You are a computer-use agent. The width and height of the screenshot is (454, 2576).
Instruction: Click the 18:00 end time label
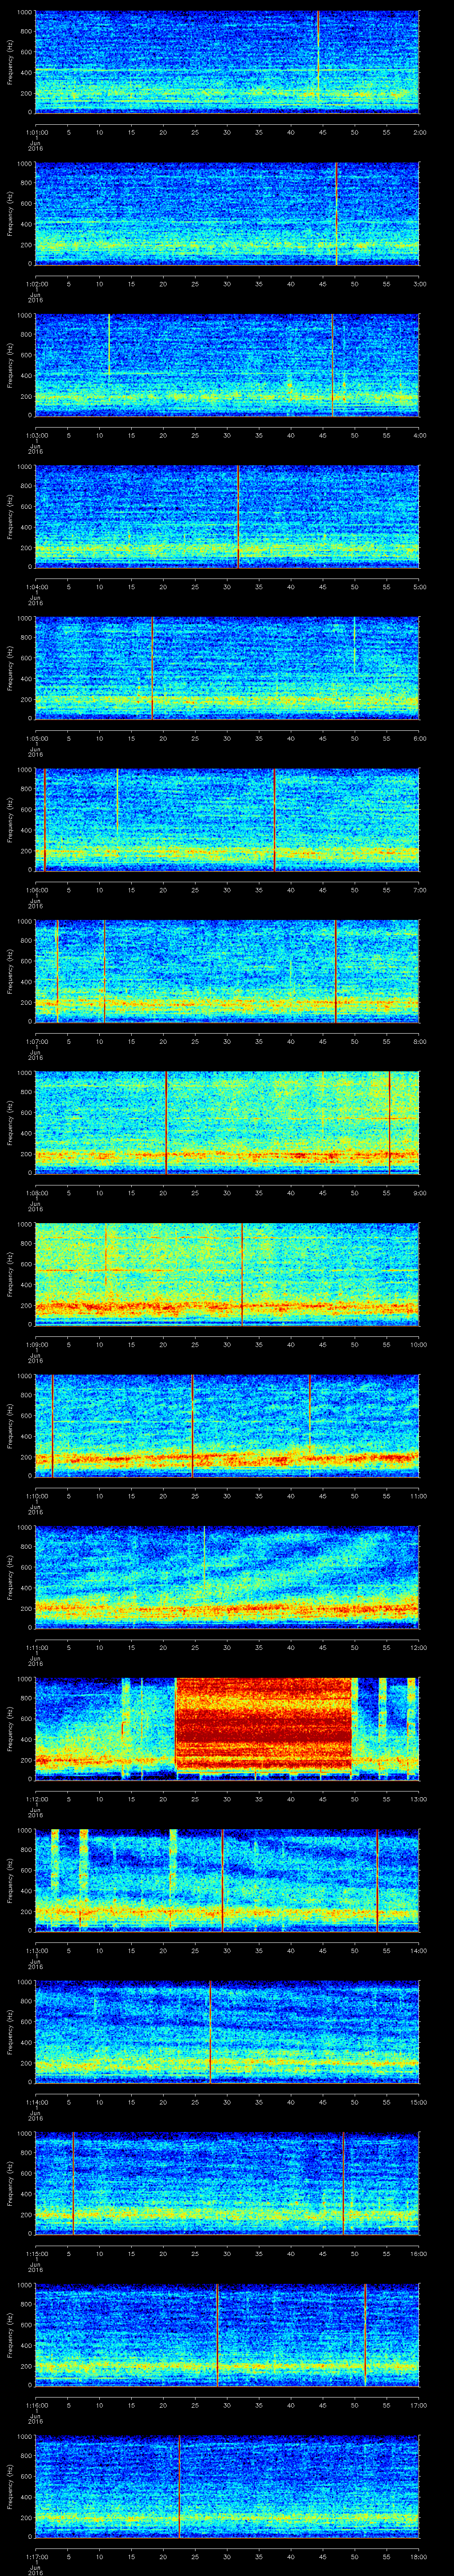(x=418, y=2557)
